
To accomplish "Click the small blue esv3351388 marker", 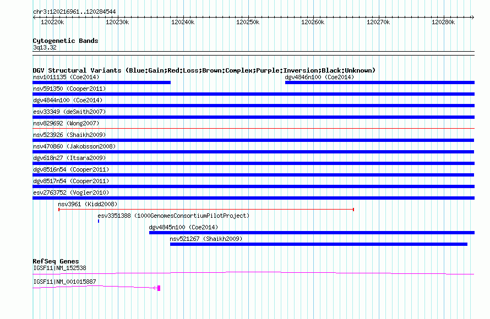I will (x=99, y=221).
